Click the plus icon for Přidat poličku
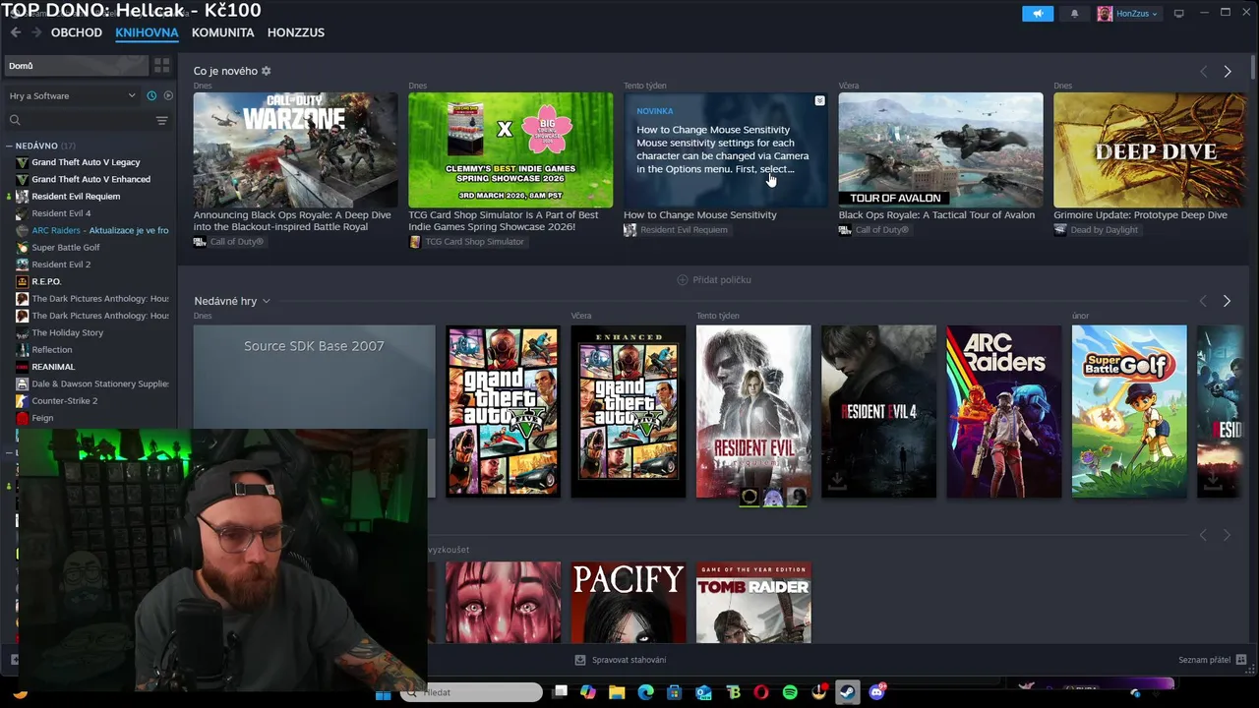The image size is (1259, 708). pos(683,280)
